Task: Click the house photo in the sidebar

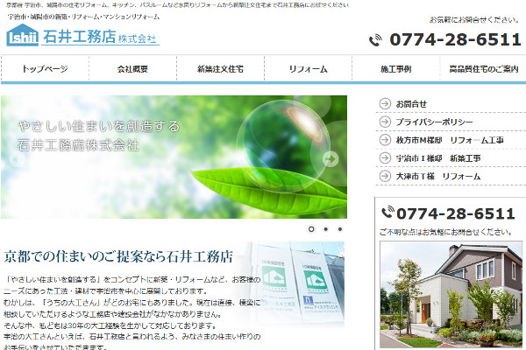Action: 451,294
